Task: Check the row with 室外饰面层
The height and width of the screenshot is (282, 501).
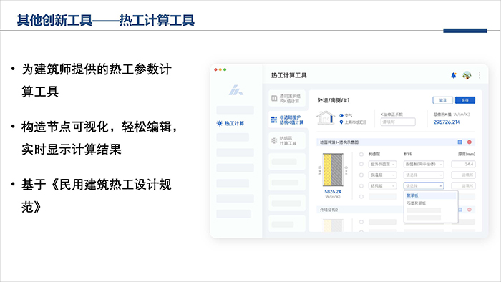Action: point(361,164)
